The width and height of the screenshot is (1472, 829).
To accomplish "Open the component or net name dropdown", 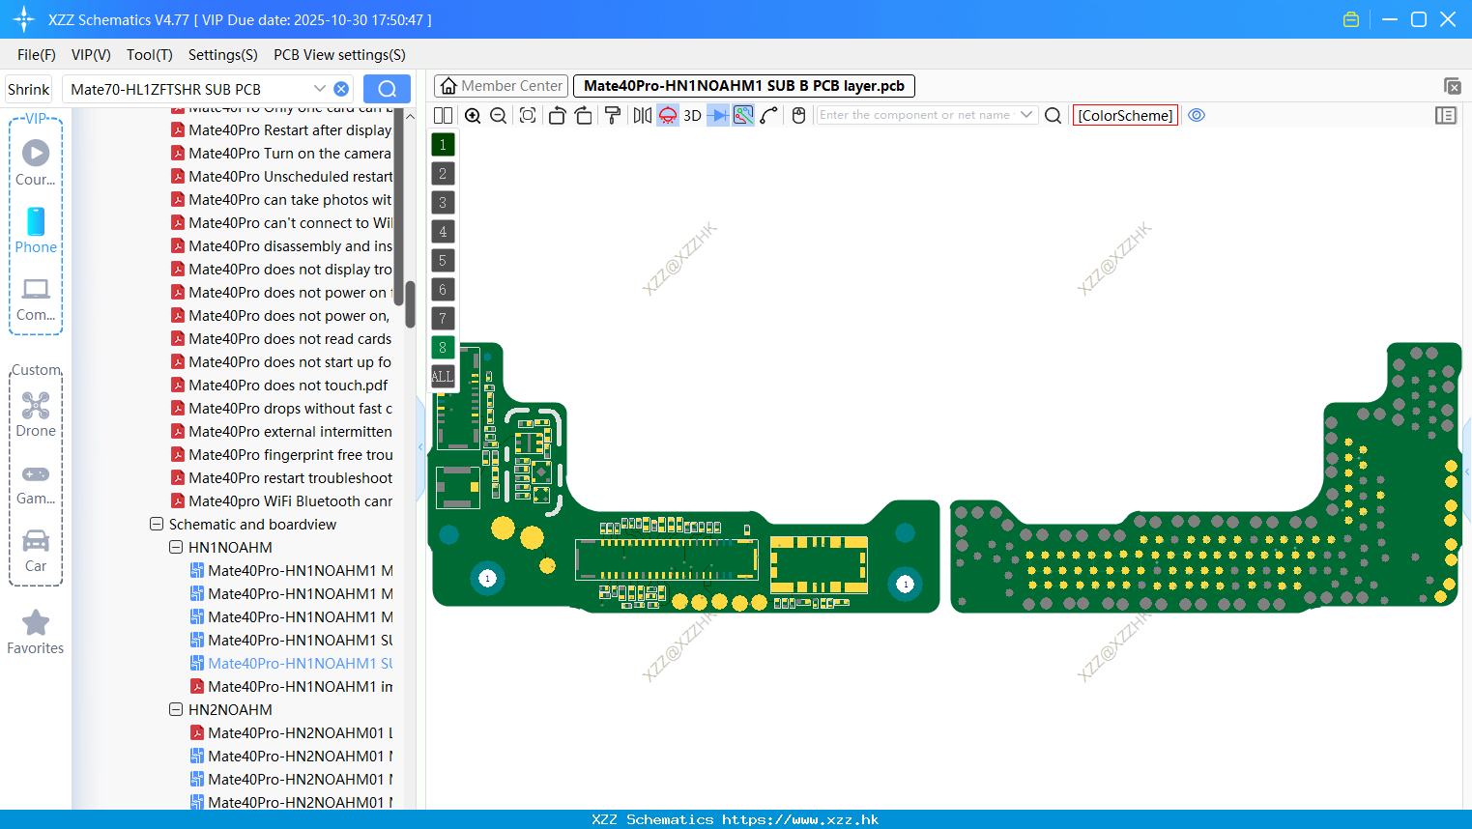I will click(x=1026, y=115).
